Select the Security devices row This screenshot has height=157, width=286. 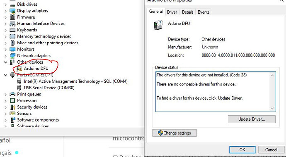pyautogui.click(x=32, y=107)
